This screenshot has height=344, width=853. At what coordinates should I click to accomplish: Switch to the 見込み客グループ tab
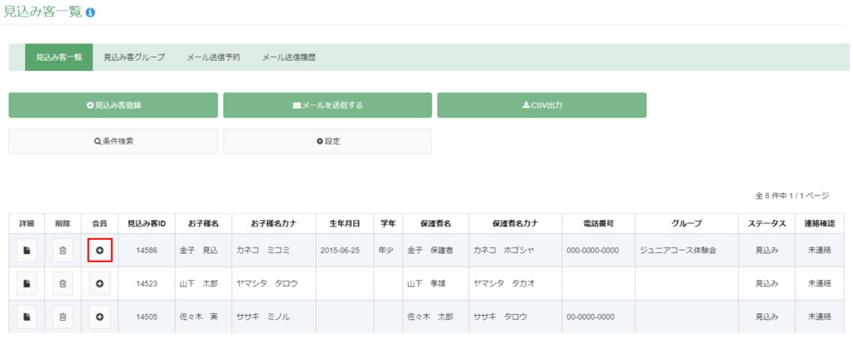134,57
